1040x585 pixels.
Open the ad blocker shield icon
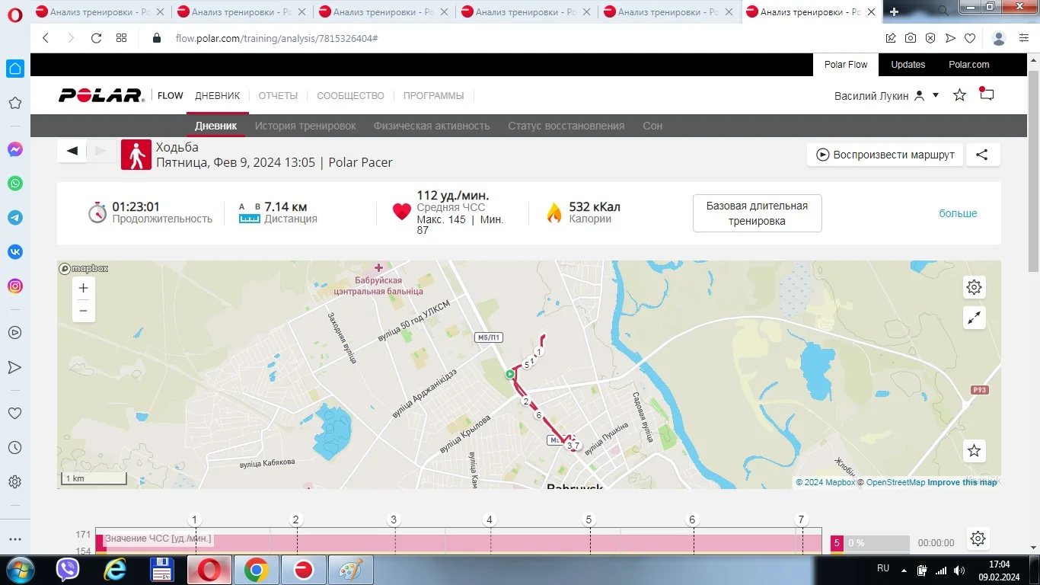coord(930,38)
